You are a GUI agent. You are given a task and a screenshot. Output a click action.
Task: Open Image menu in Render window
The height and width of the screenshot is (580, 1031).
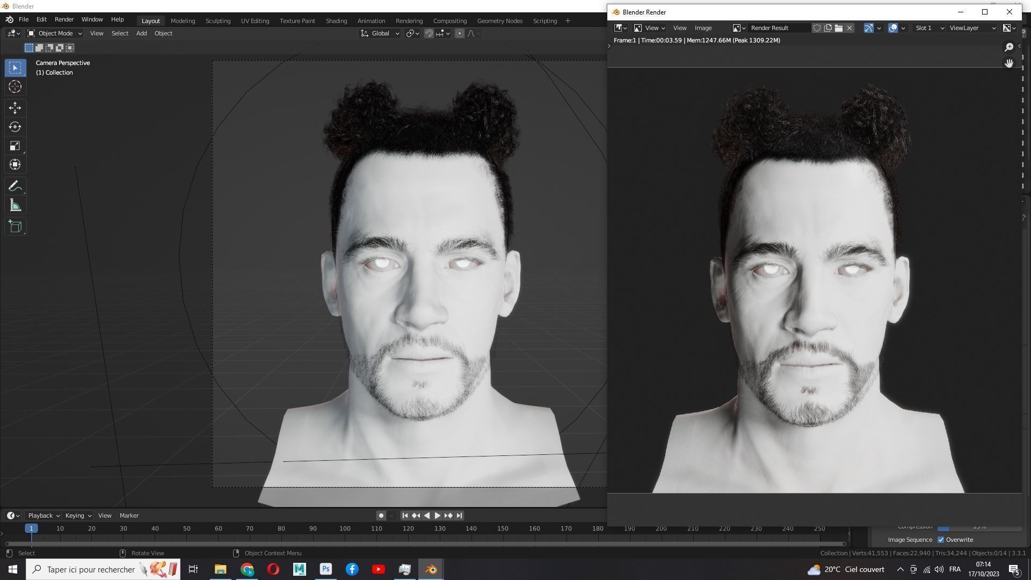click(703, 28)
